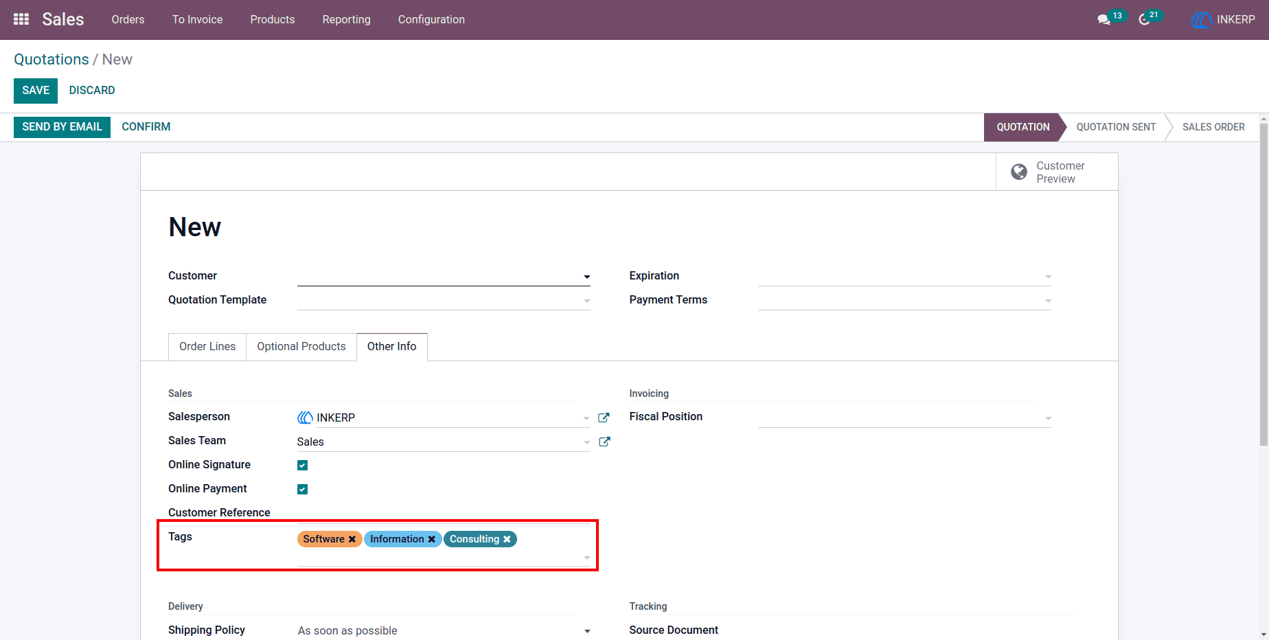
Task: Click the DISCARD button
Action: pyautogui.click(x=92, y=91)
